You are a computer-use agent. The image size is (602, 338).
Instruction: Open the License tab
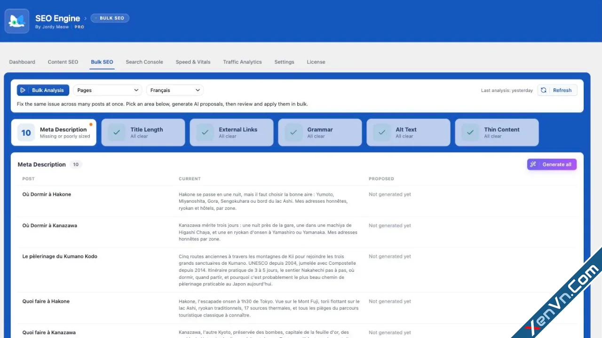[x=316, y=62]
